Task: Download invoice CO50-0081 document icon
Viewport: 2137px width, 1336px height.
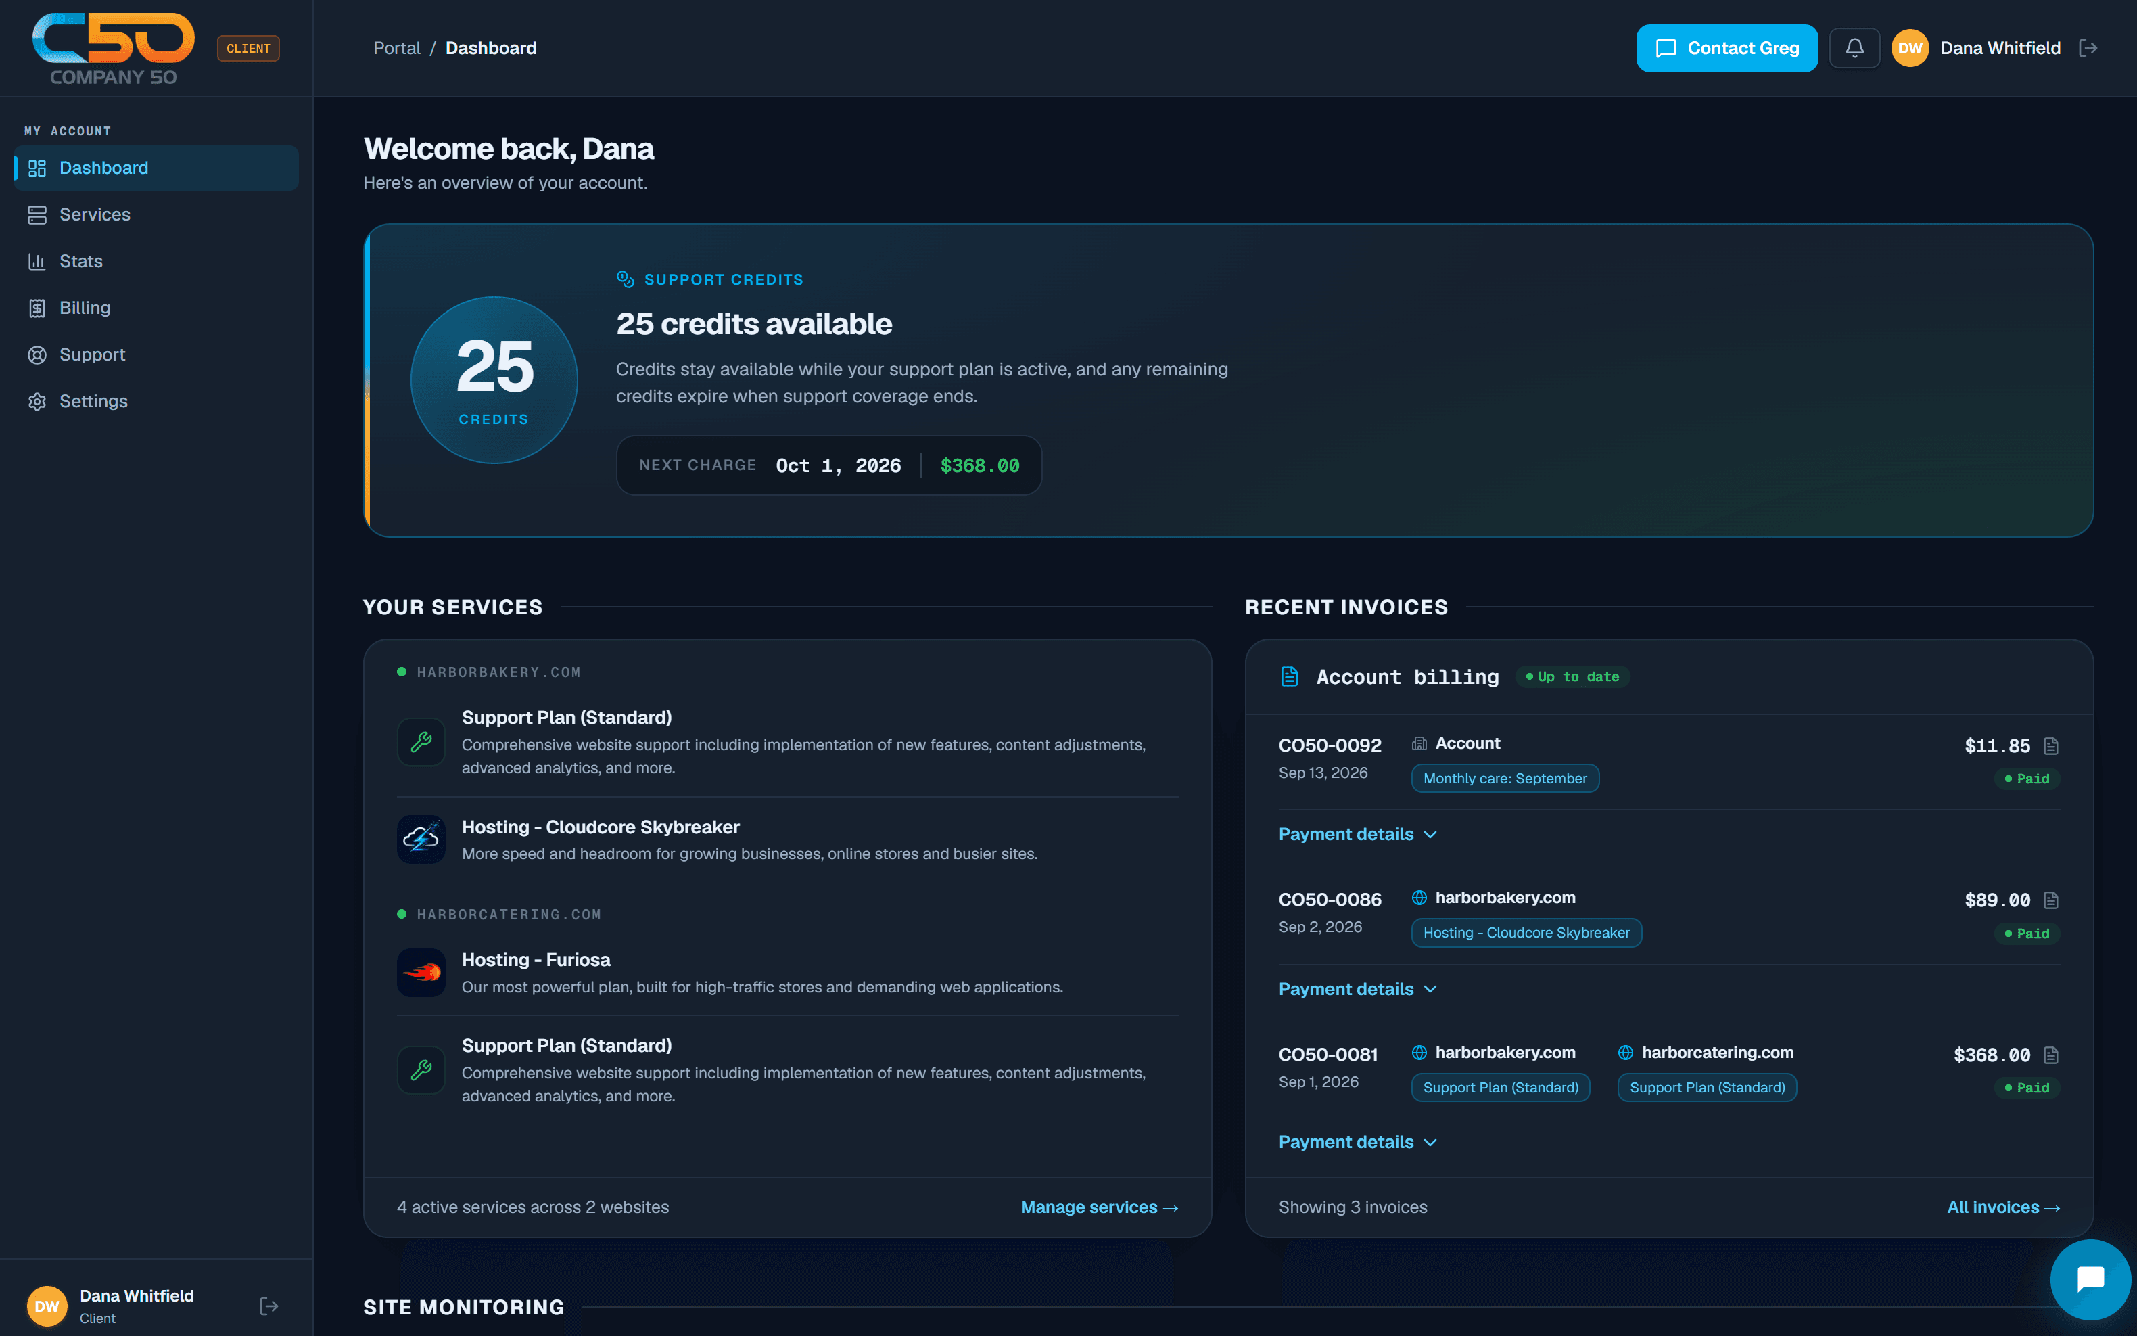Action: (x=2051, y=1055)
